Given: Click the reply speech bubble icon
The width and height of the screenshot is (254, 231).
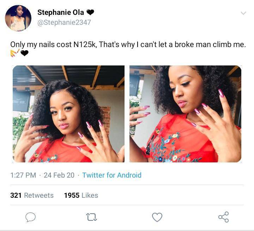Looking at the screenshot, I should (30, 217).
